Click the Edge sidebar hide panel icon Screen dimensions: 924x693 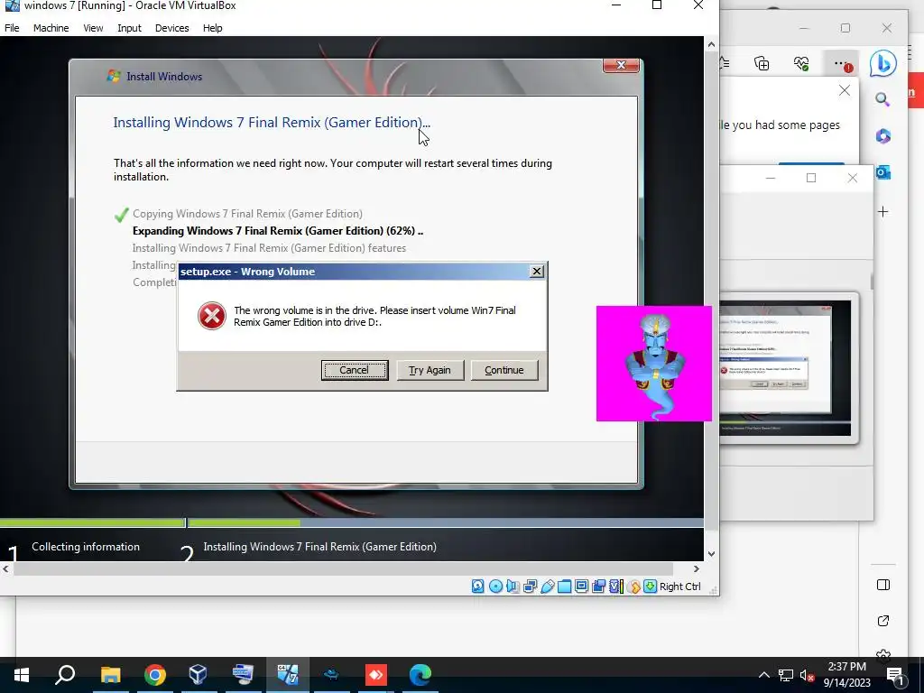point(882,585)
